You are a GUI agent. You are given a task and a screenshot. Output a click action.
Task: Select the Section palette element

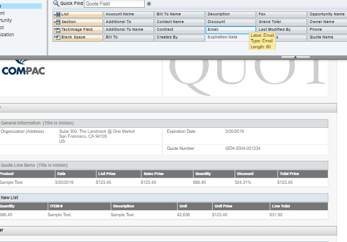point(78,22)
